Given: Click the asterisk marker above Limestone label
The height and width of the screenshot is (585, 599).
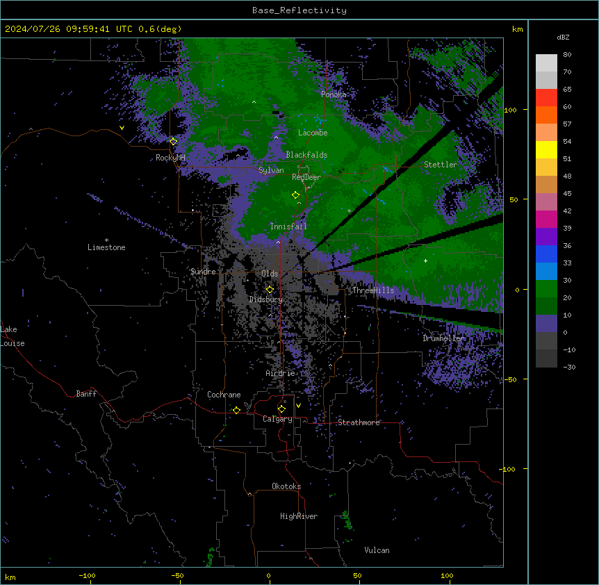Looking at the screenshot, I should tap(106, 240).
